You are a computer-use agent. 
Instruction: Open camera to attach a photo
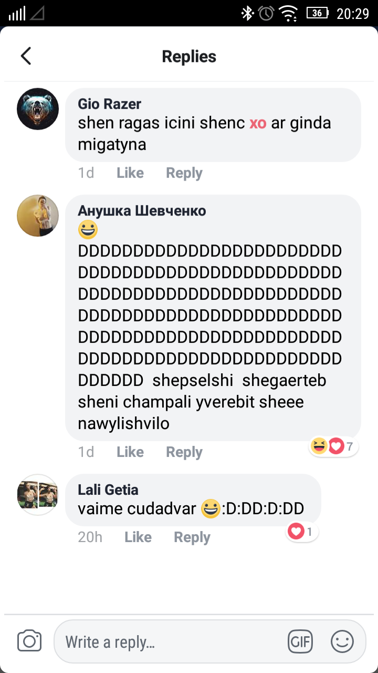tap(29, 641)
